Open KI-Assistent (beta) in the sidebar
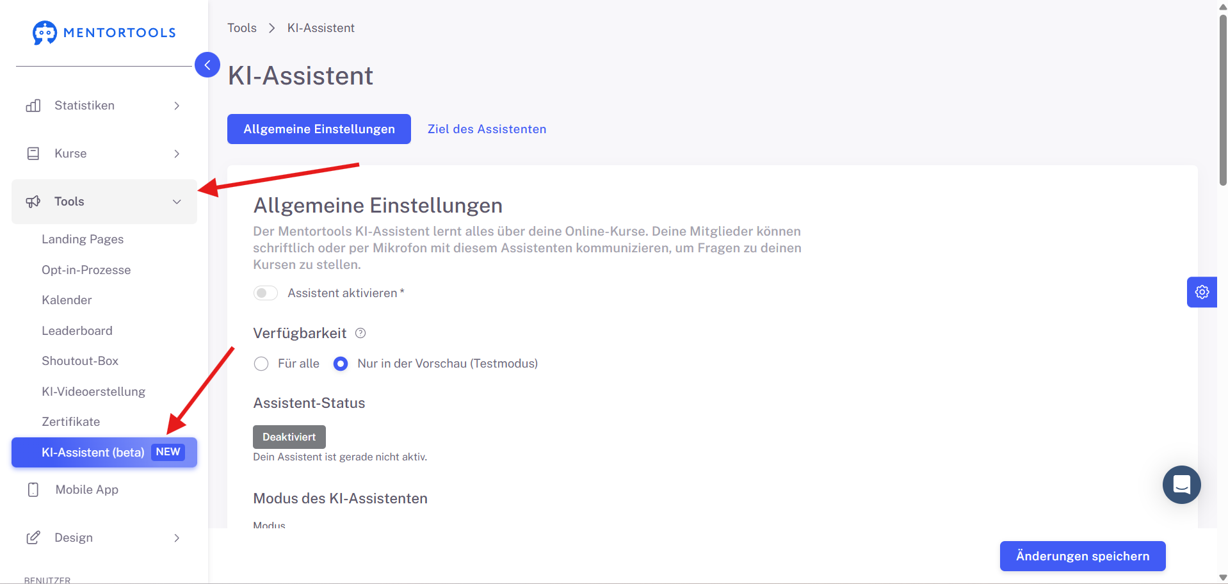This screenshot has height=584, width=1228. pyautogui.click(x=104, y=453)
